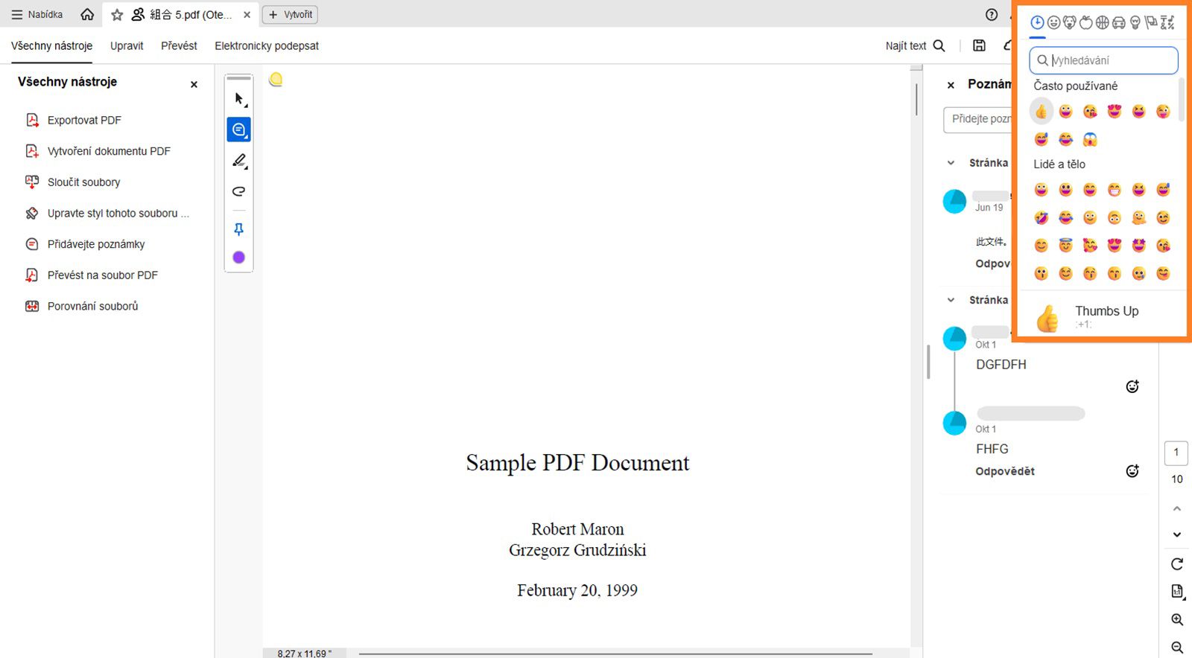Activate the Add comment tool in quick toolbar
This screenshot has height=658, width=1192.
(238, 130)
